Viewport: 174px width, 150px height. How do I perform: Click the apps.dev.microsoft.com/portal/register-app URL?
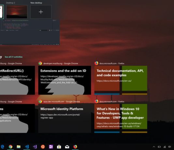(x=60, y=116)
